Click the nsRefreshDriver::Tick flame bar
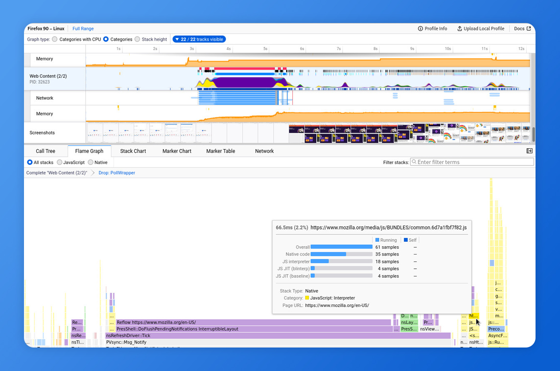Image resolution: width=560 pixels, height=371 pixels. pyautogui.click(x=278, y=336)
